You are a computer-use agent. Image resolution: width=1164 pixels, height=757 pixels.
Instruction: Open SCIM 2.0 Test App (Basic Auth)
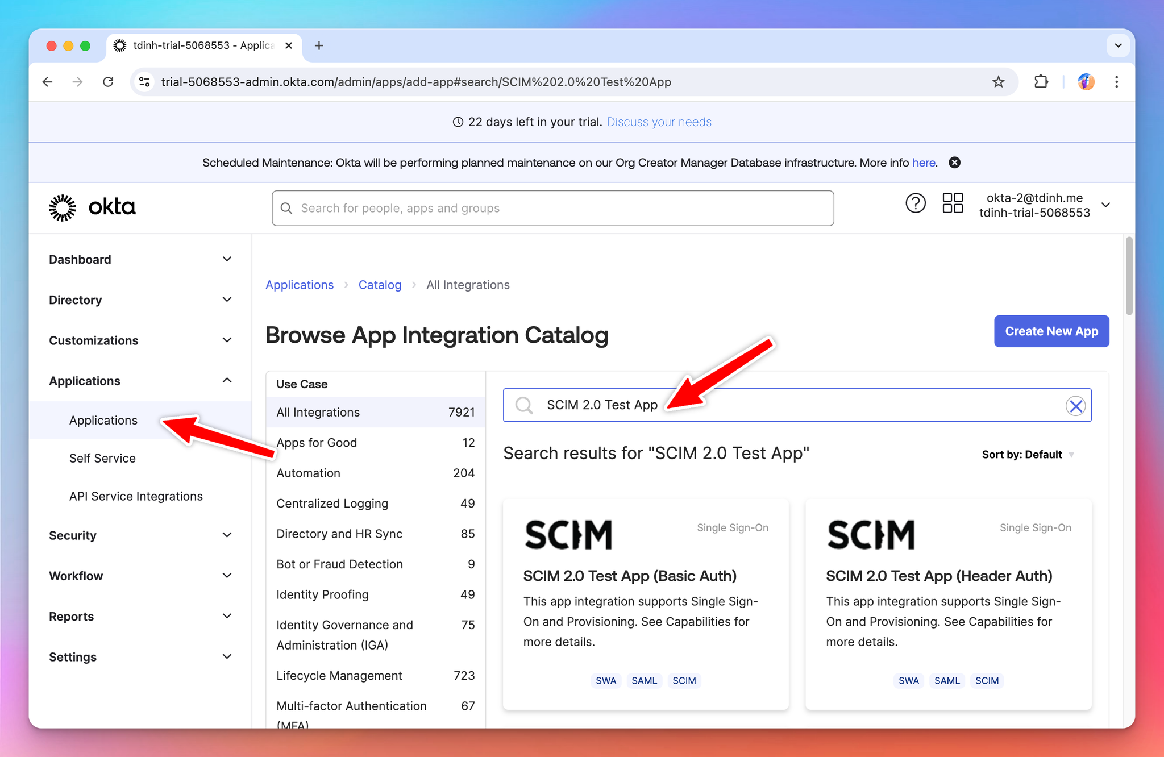[630, 576]
